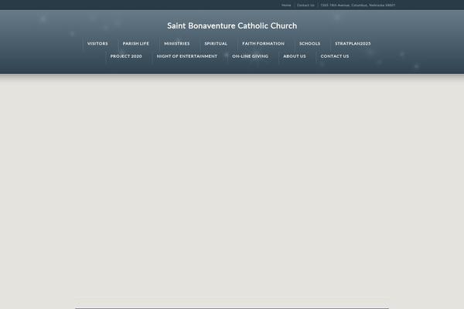Viewport: 464px width, 309px height.
Task: Click the Saint Bonaventure Catholic Church title
Action: click(x=232, y=25)
